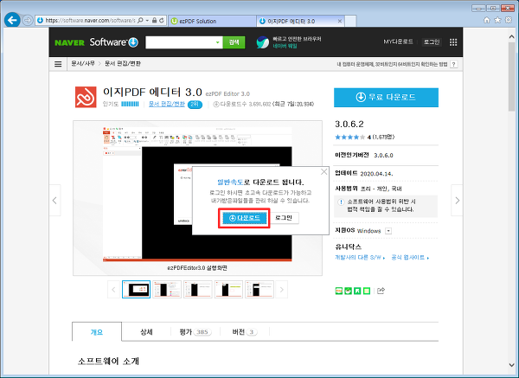This screenshot has height=378, width=519.
Task: Open the 문서/사무 breadcrumb
Action: pyautogui.click(x=83, y=63)
